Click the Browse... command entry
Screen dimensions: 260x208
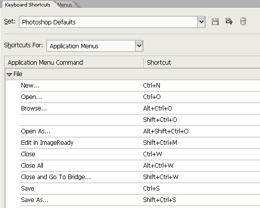point(34,108)
